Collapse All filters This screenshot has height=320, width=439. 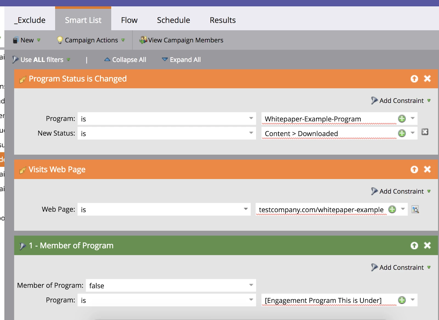tap(125, 60)
